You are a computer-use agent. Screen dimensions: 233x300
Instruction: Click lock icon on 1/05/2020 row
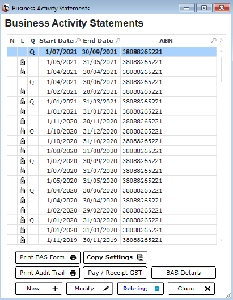tap(22, 181)
